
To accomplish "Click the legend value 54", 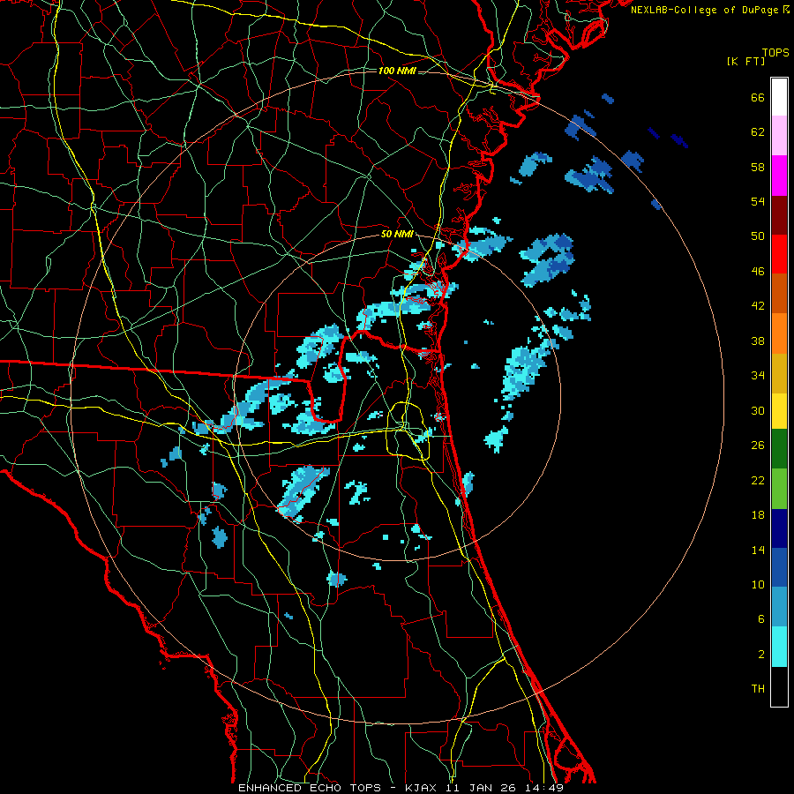I will pyautogui.click(x=758, y=201).
